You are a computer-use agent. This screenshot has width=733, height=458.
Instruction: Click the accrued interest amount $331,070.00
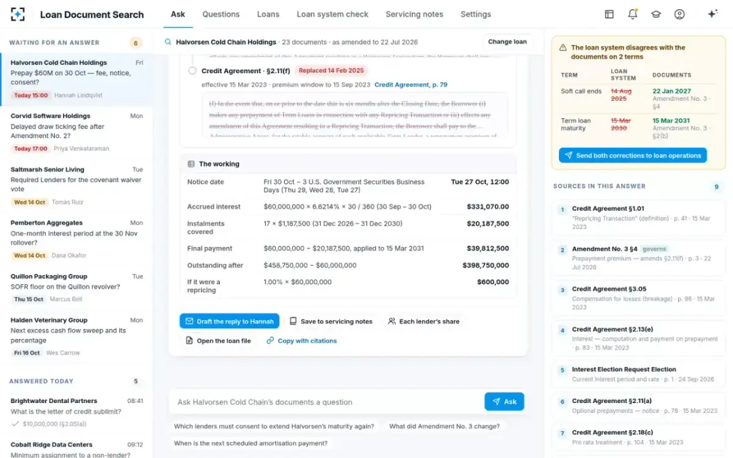click(487, 207)
